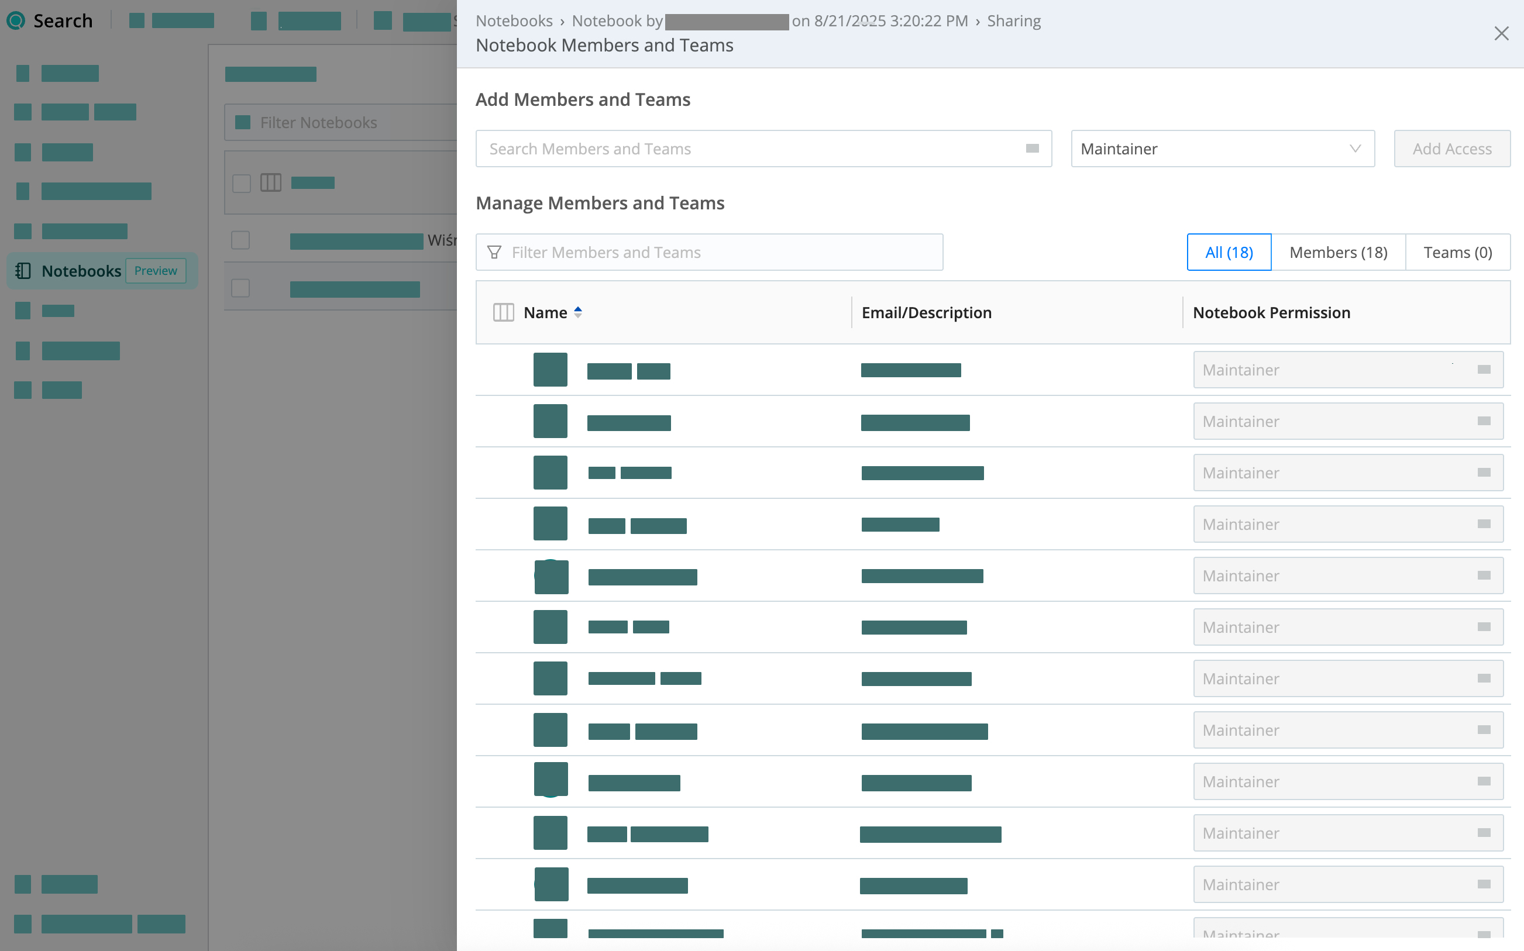The width and height of the screenshot is (1524, 951).
Task: Click the Filter Members and Teams field
Action: (x=709, y=252)
